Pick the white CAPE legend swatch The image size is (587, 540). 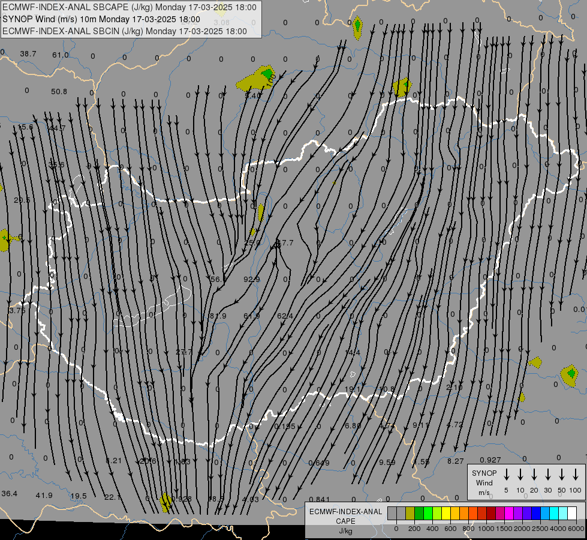[x=571, y=514]
